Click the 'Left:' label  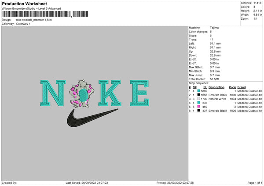pos(191,43)
